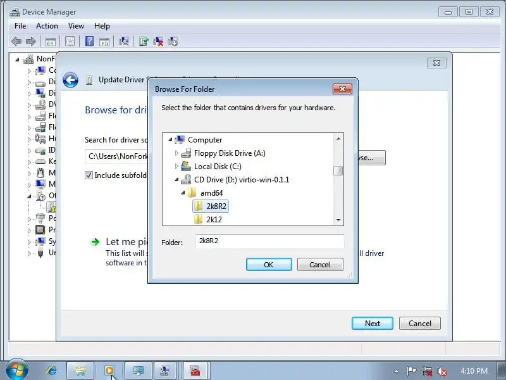Collapse the Computer node in folder tree
Viewport: 506px width, 380px height.
[x=170, y=139]
